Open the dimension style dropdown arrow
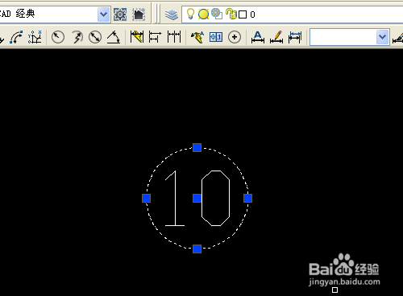Screen dimensions: 403x296 pyautogui.click(x=383, y=37)
